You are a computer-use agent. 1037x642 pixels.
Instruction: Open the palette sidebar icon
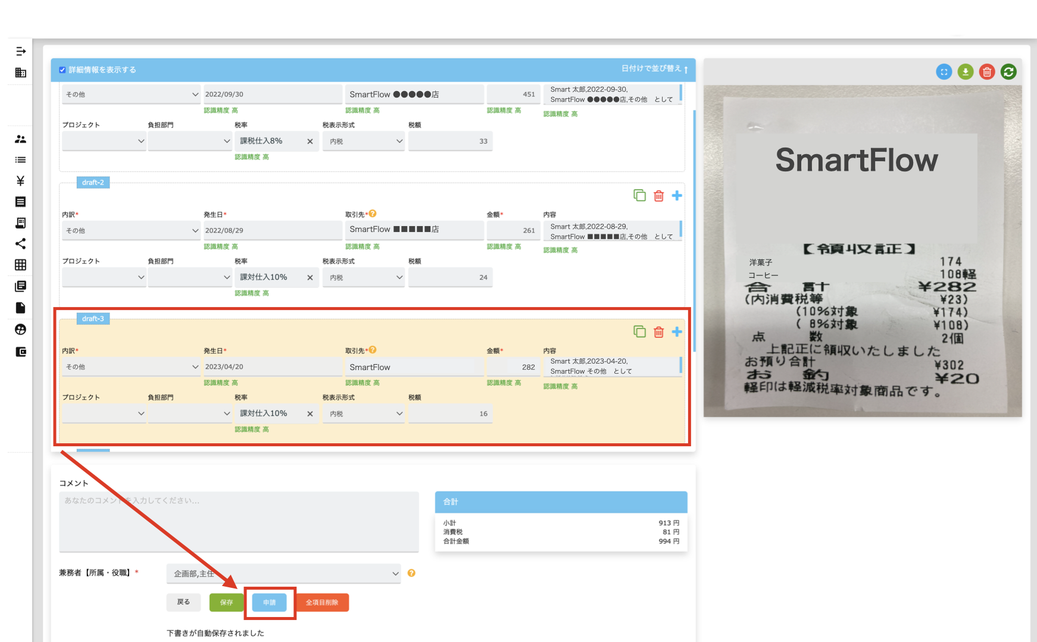coord(21,330)
